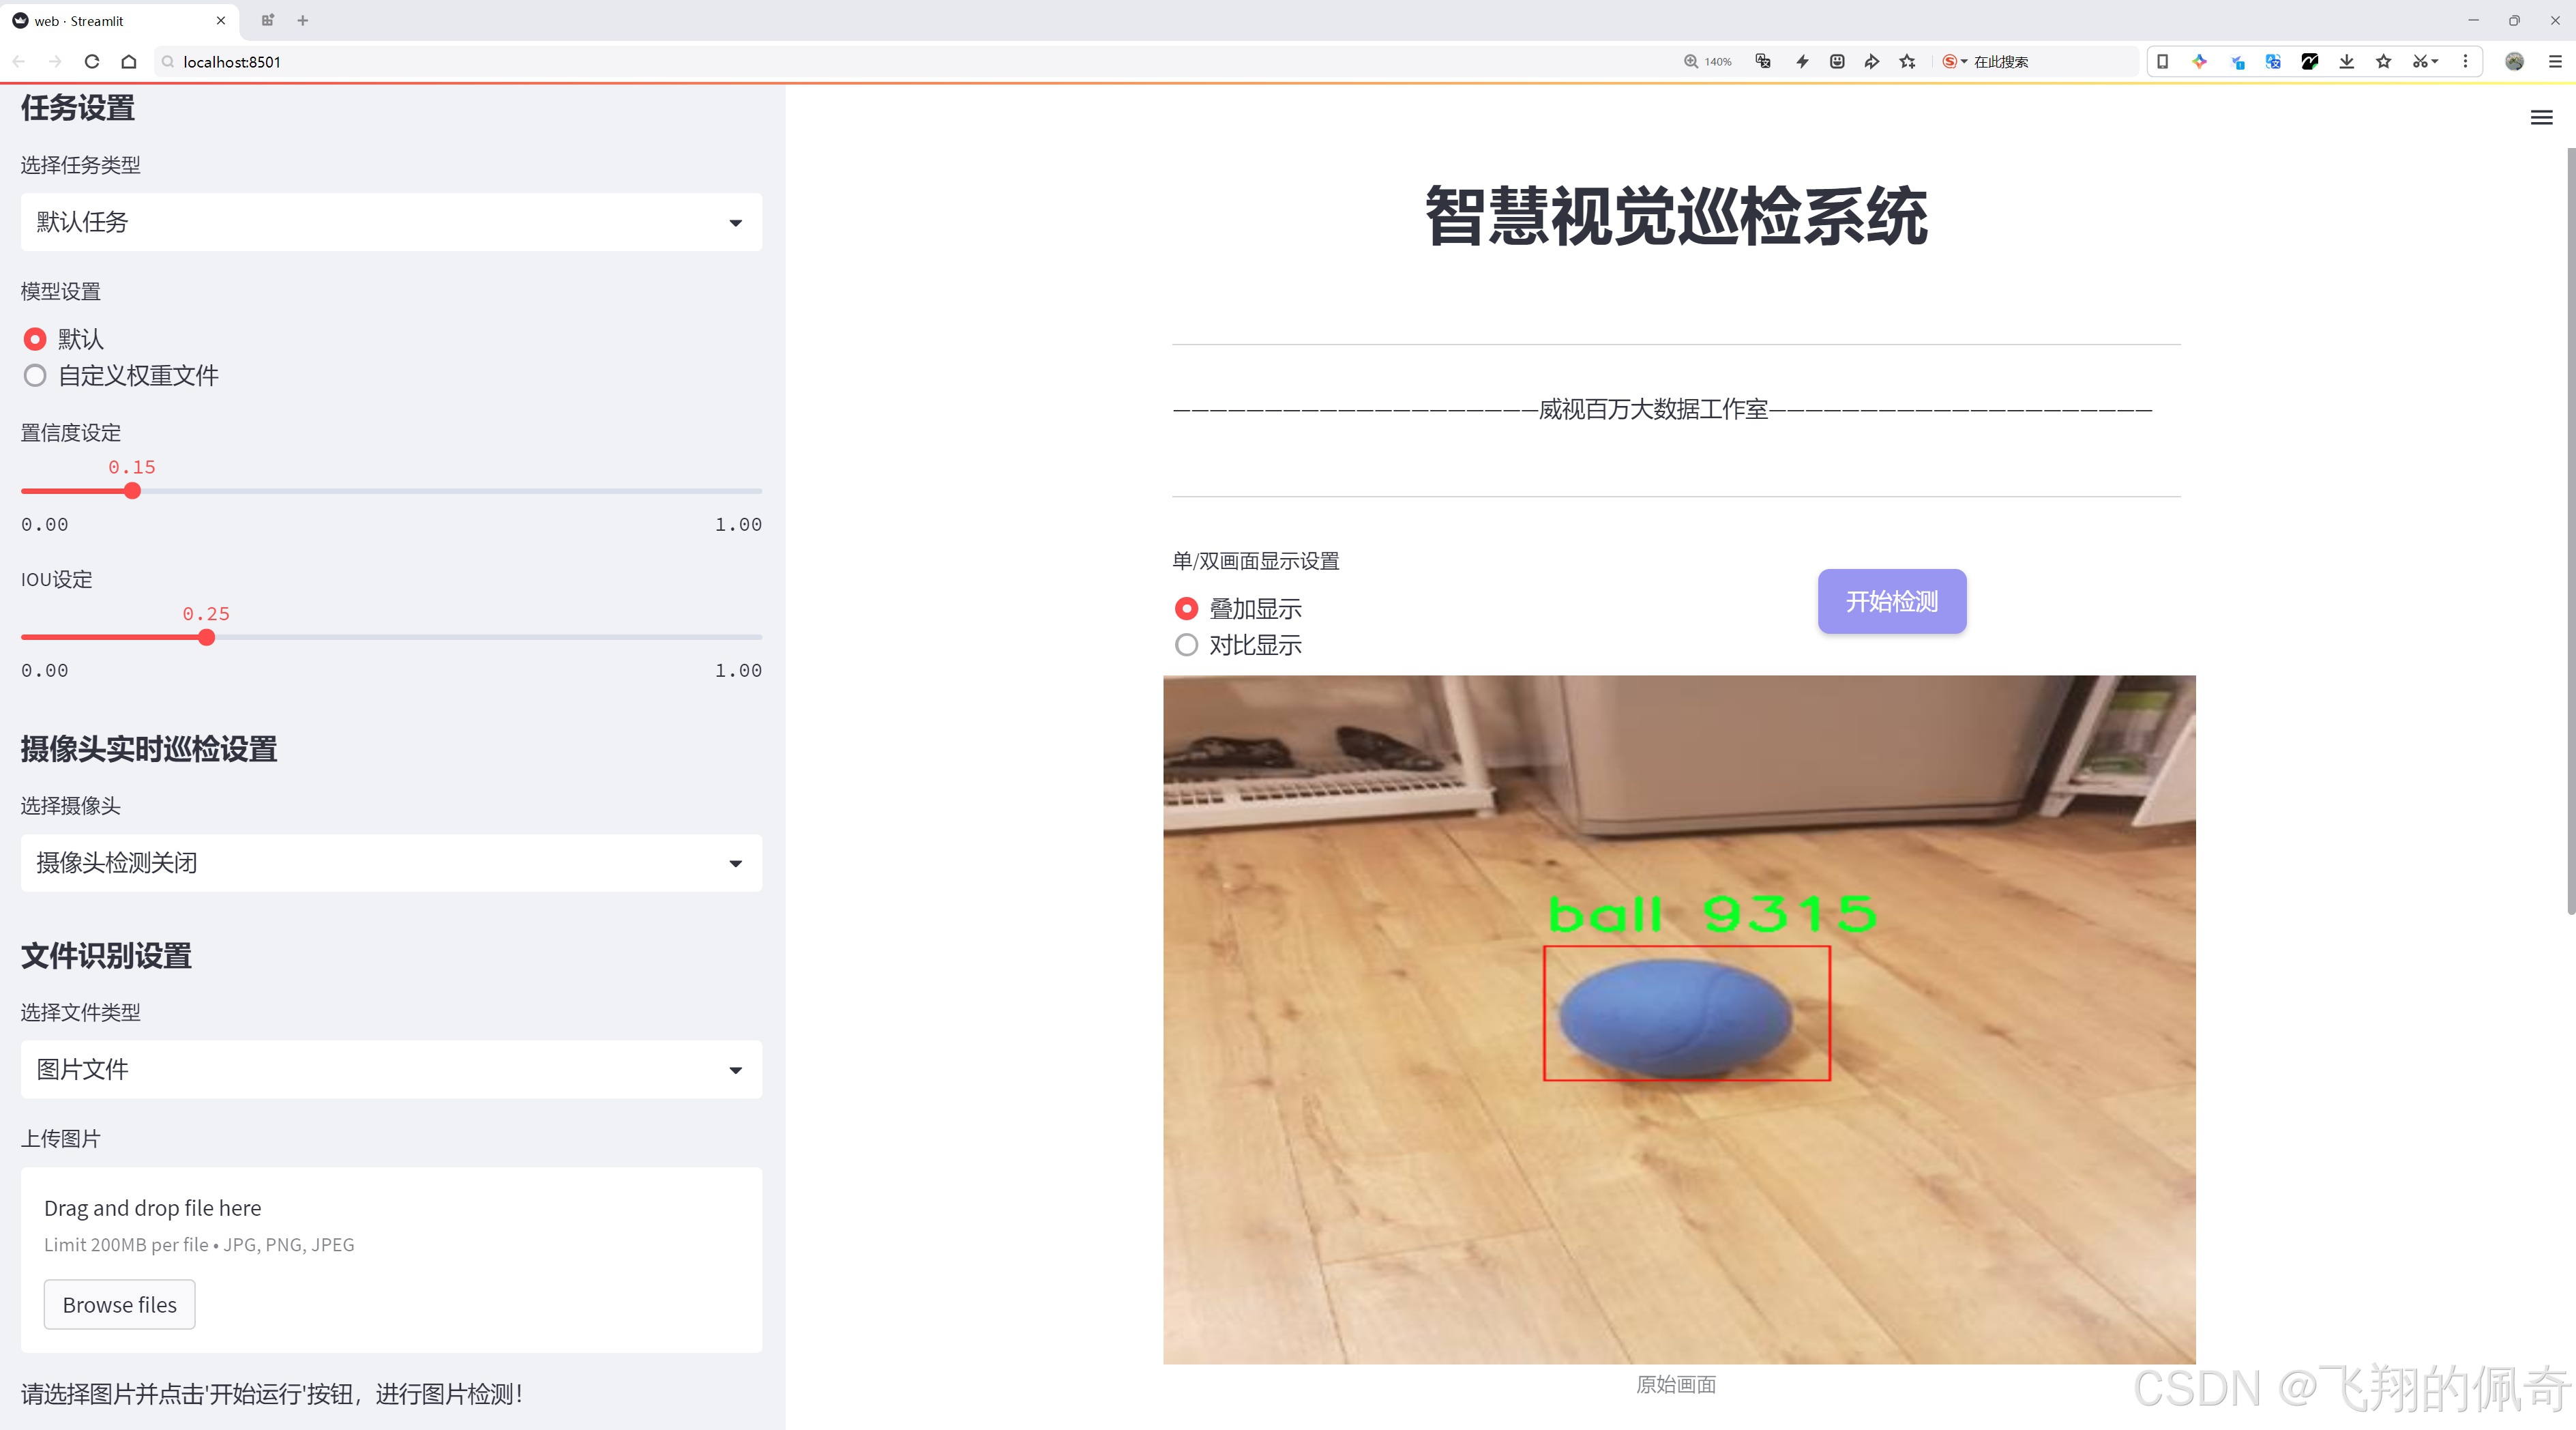Open the 默认任务 task type dropdown

pyautogui.click(x=390, y=221)
